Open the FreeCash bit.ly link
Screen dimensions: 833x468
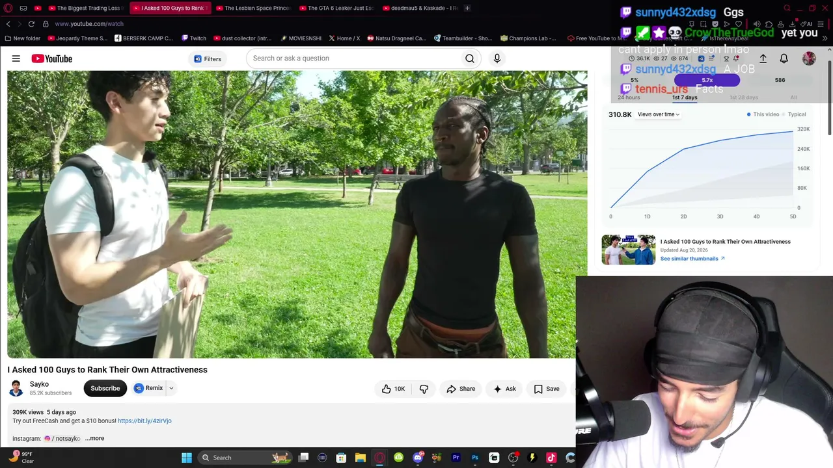[x=144, y=421]
